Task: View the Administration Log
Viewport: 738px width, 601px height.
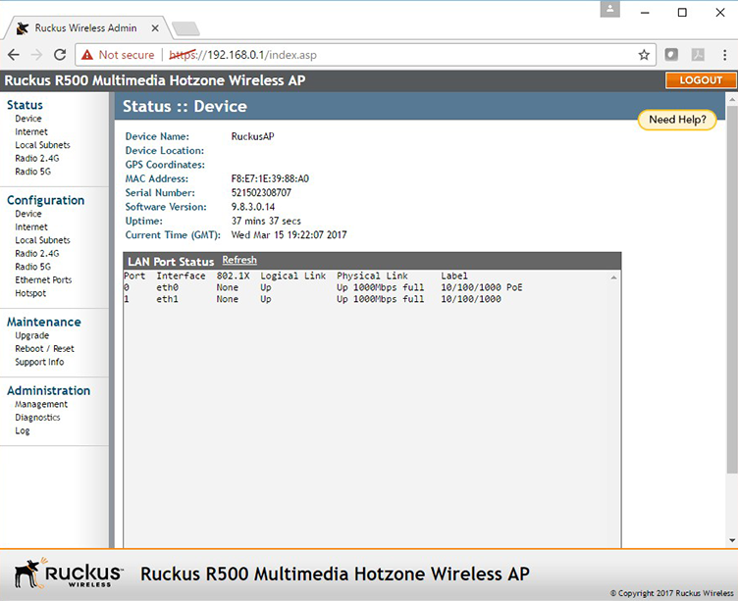Action: 23,430
